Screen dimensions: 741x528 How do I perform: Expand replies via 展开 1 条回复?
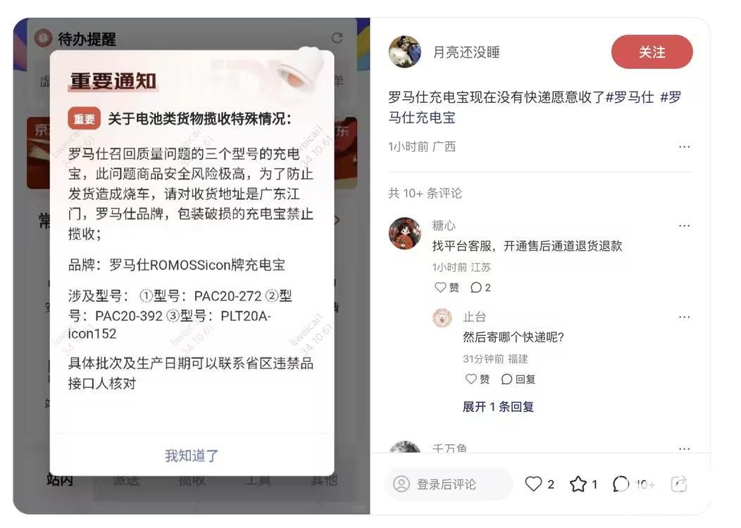point(498,407)
